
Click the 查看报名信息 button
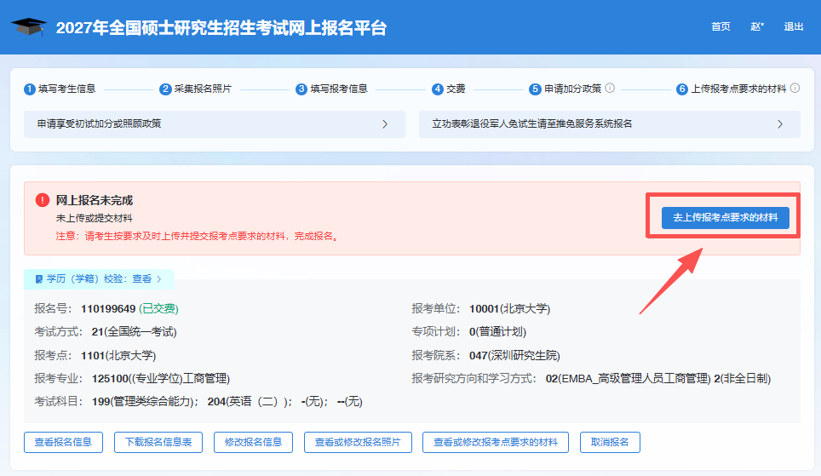[63, 442]
